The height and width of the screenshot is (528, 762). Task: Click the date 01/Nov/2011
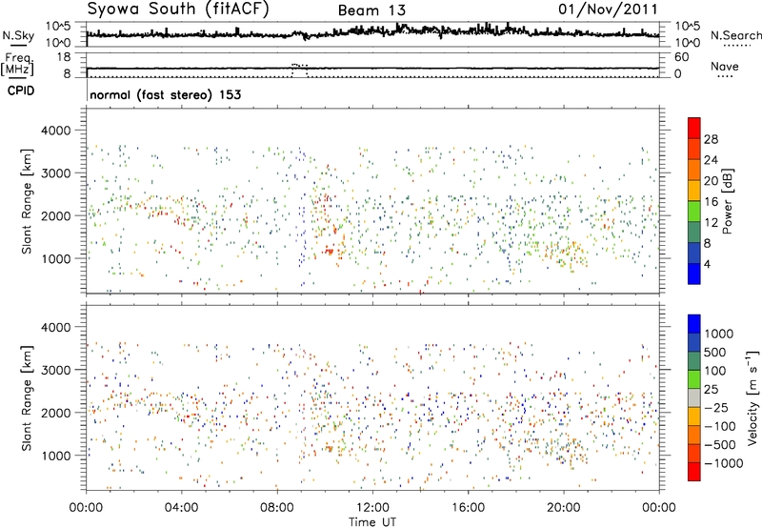tap(608, 9)
